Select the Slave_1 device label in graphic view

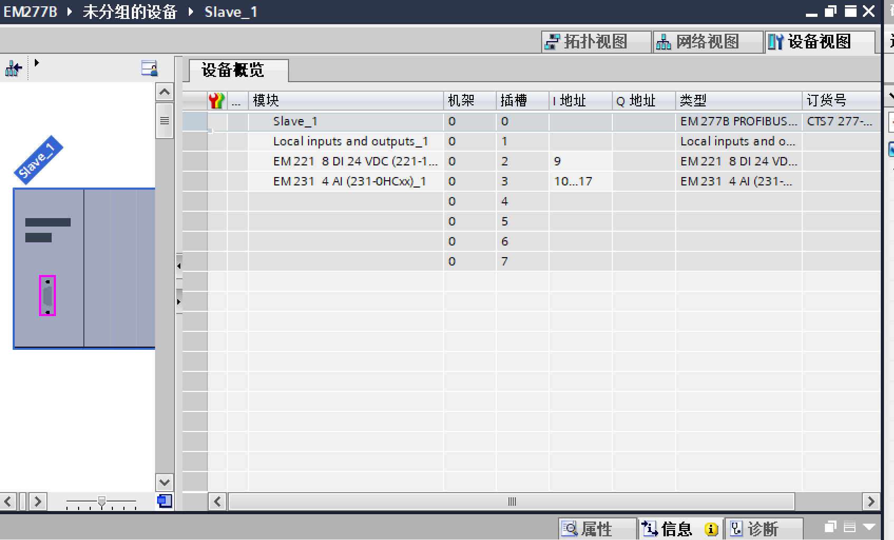tap(38, 160)
